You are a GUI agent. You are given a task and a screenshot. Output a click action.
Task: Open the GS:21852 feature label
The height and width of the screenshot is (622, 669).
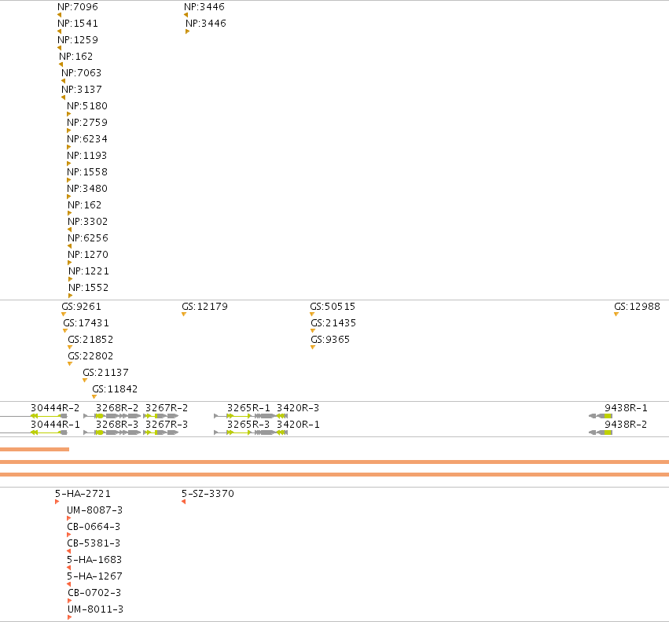[90, 340]
